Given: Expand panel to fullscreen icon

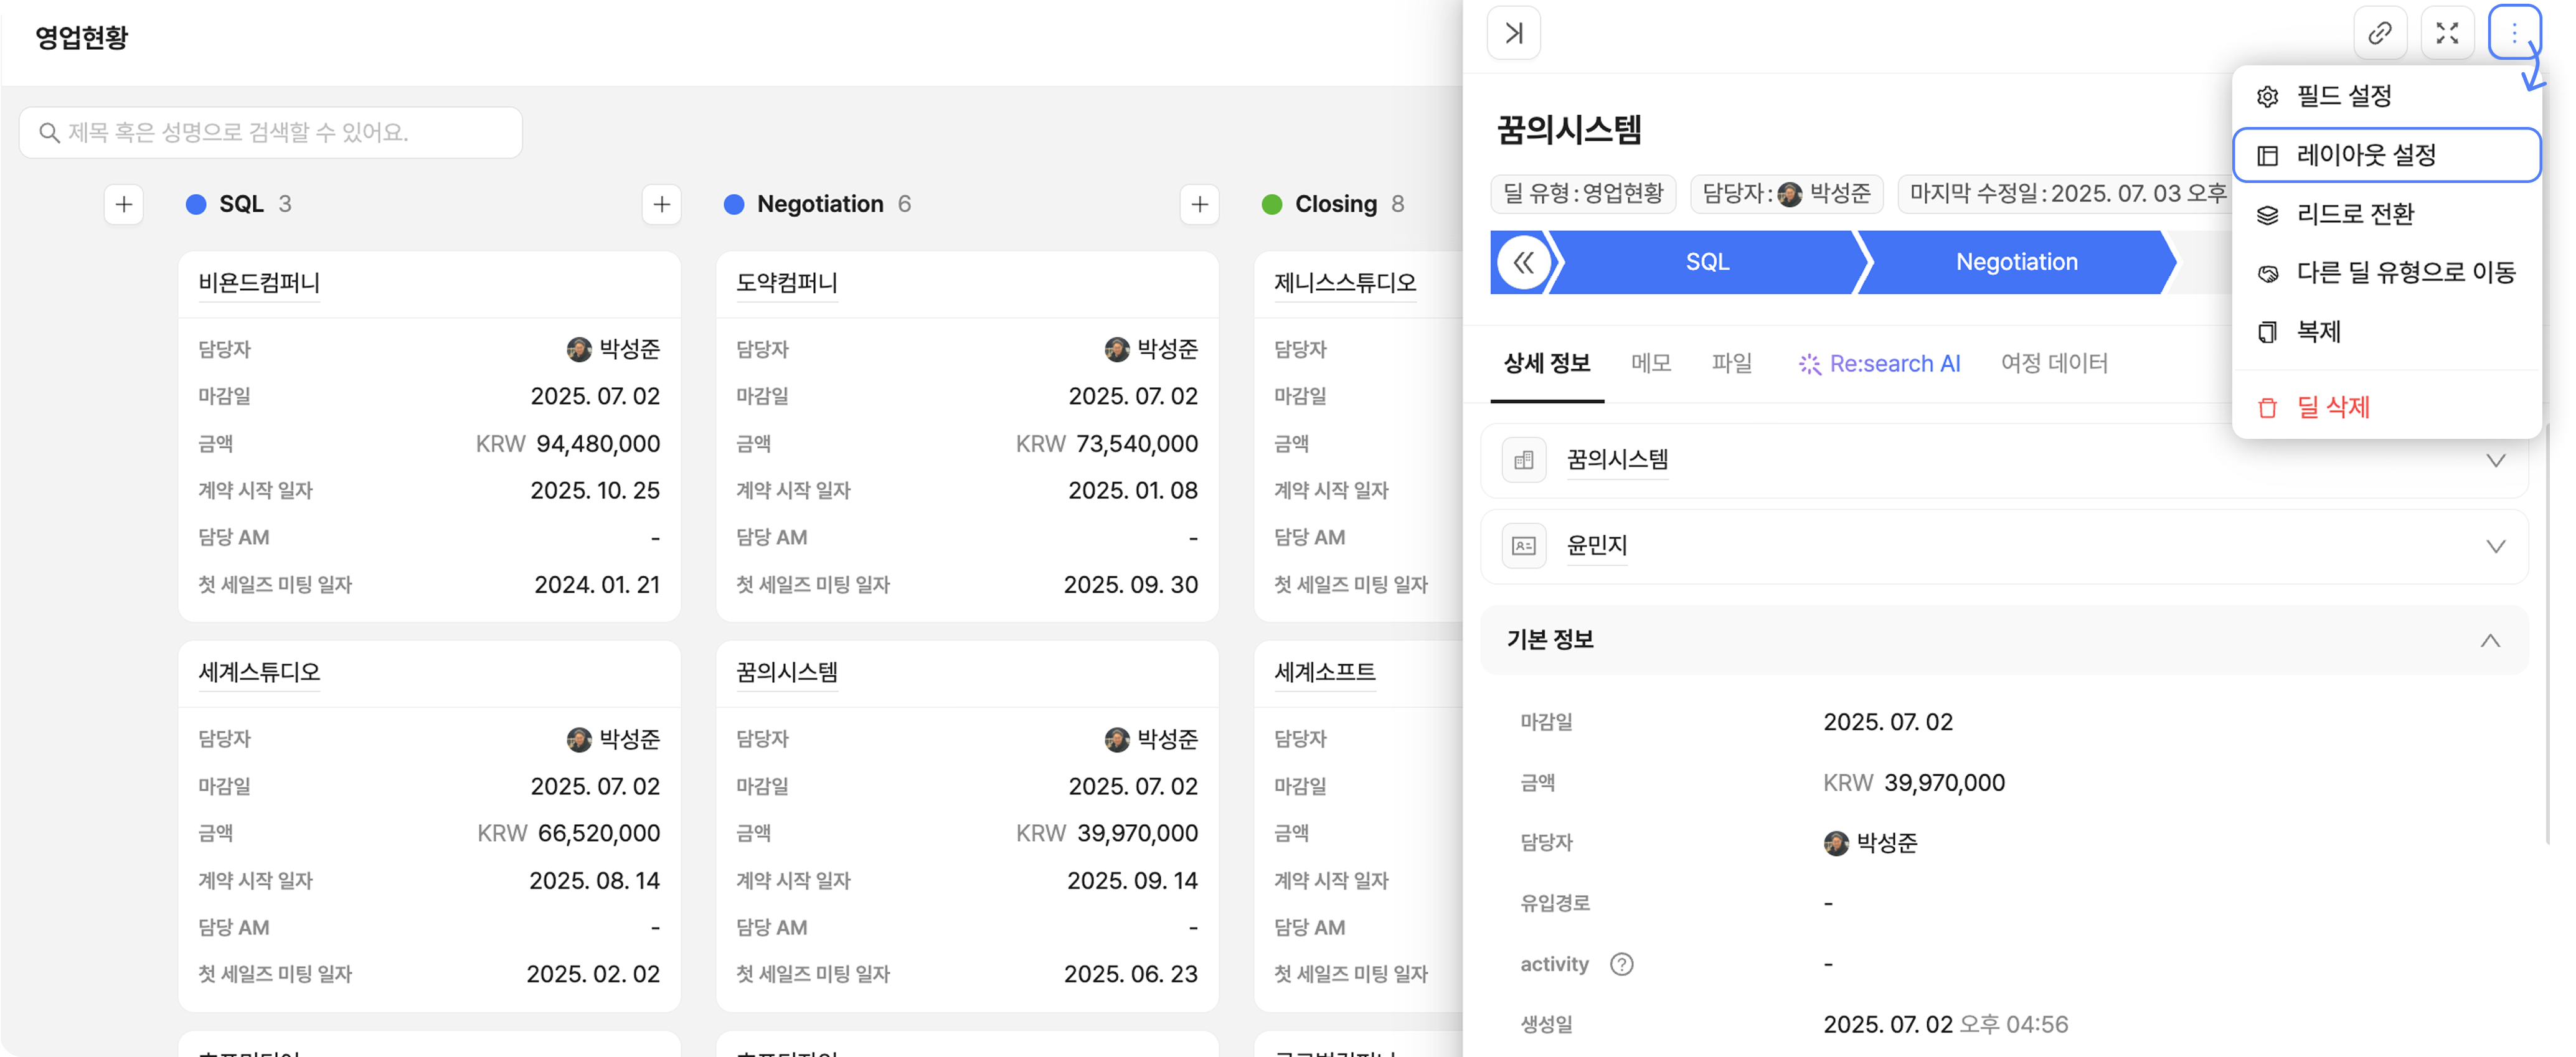Looking at the screenshot, I should (x=2446, y=33).
